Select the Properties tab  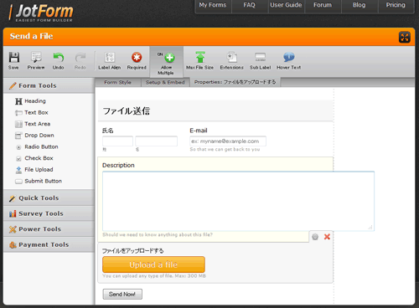coord(235,82)
